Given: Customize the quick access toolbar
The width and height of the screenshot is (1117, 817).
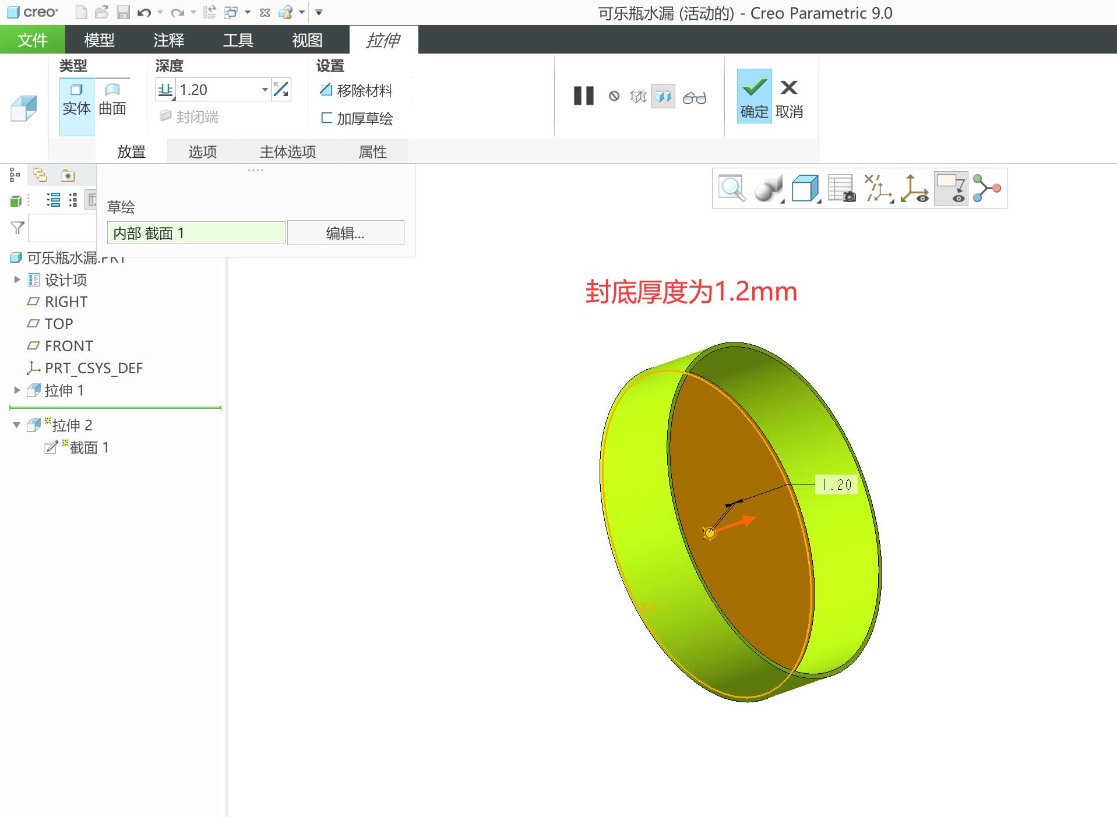Looking at the screenshot, I should (319, 12).
